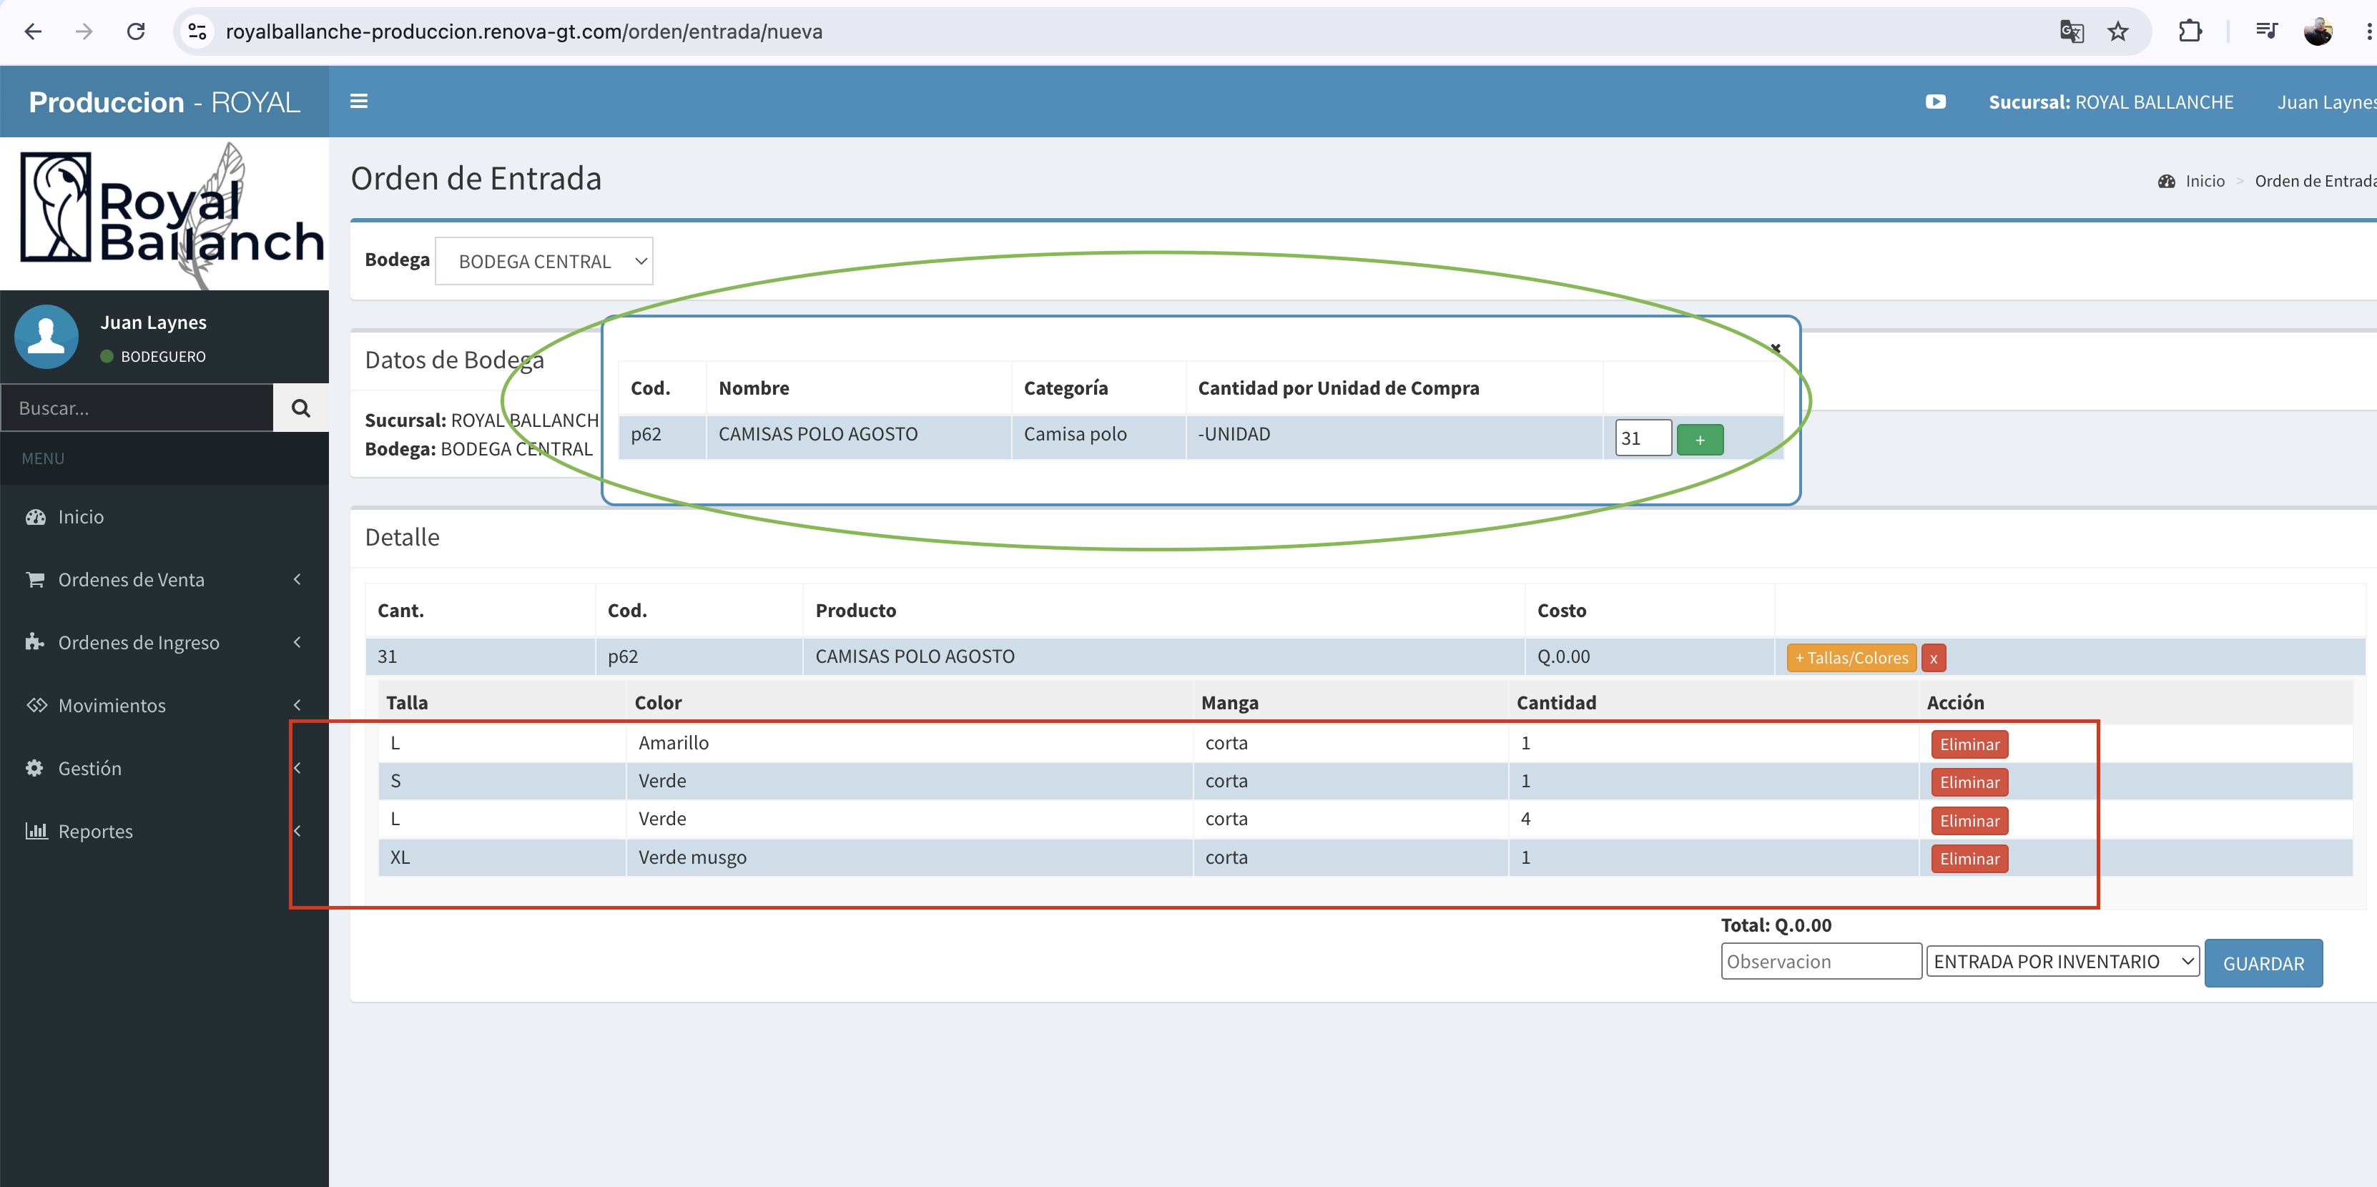This screenshot has width=2377, height=1187.
Task: Click the quantity field showing 31
Action: point(1643,438)
